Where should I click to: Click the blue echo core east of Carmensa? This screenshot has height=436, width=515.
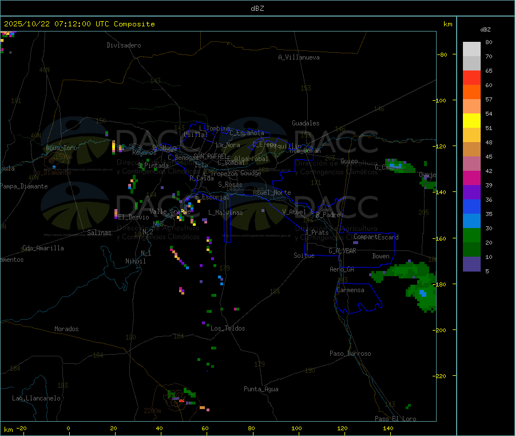tap(423, 293)
